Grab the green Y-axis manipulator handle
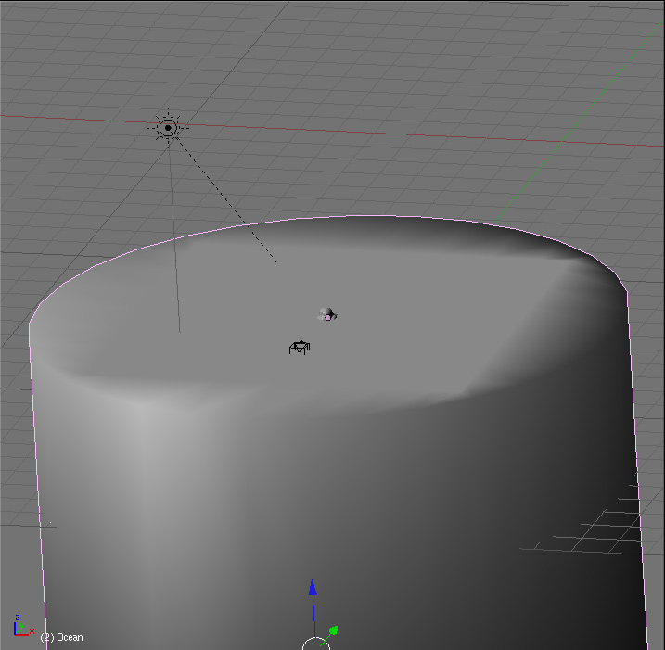 (x=332, y=631)
